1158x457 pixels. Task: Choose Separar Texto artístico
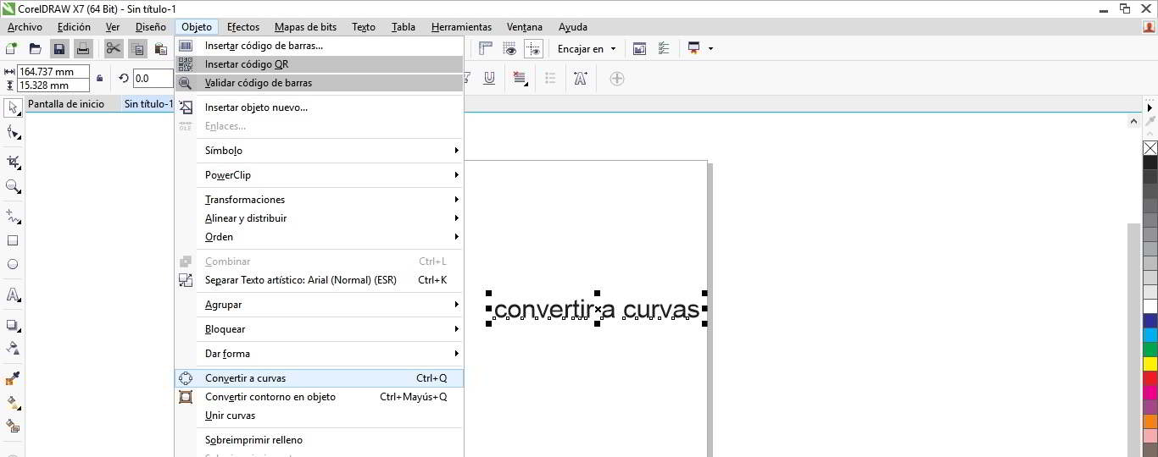click(x=320, y=280)
